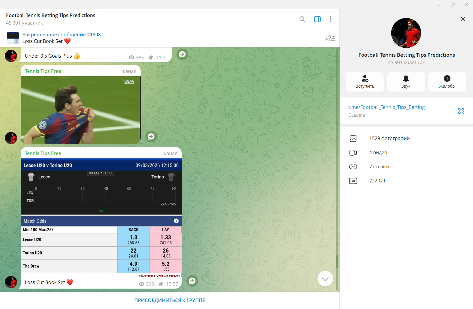This screenshot has width=473, height=309.
Task: Toggle the right info side panel
Action: coord(317,19)
